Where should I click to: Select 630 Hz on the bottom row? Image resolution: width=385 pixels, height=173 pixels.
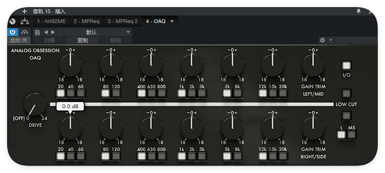pos(152,156)
